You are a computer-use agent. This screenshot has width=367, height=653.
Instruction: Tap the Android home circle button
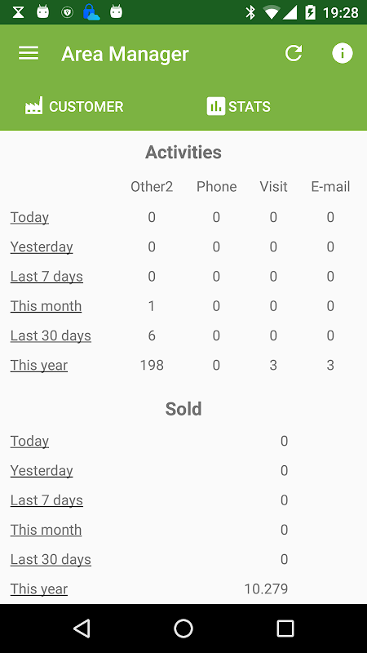coord(183,629)
